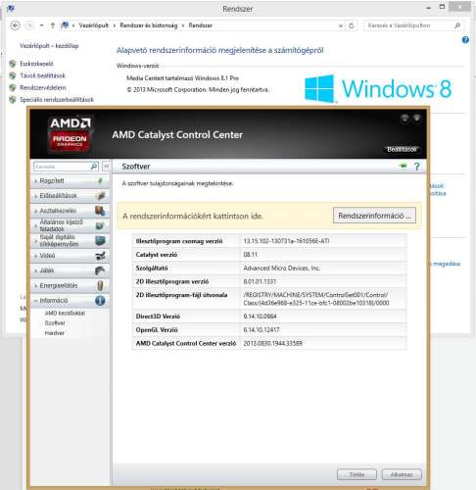Select Hardver item under Információ
Screen dimensions: 476x490
tap(54, 333)
